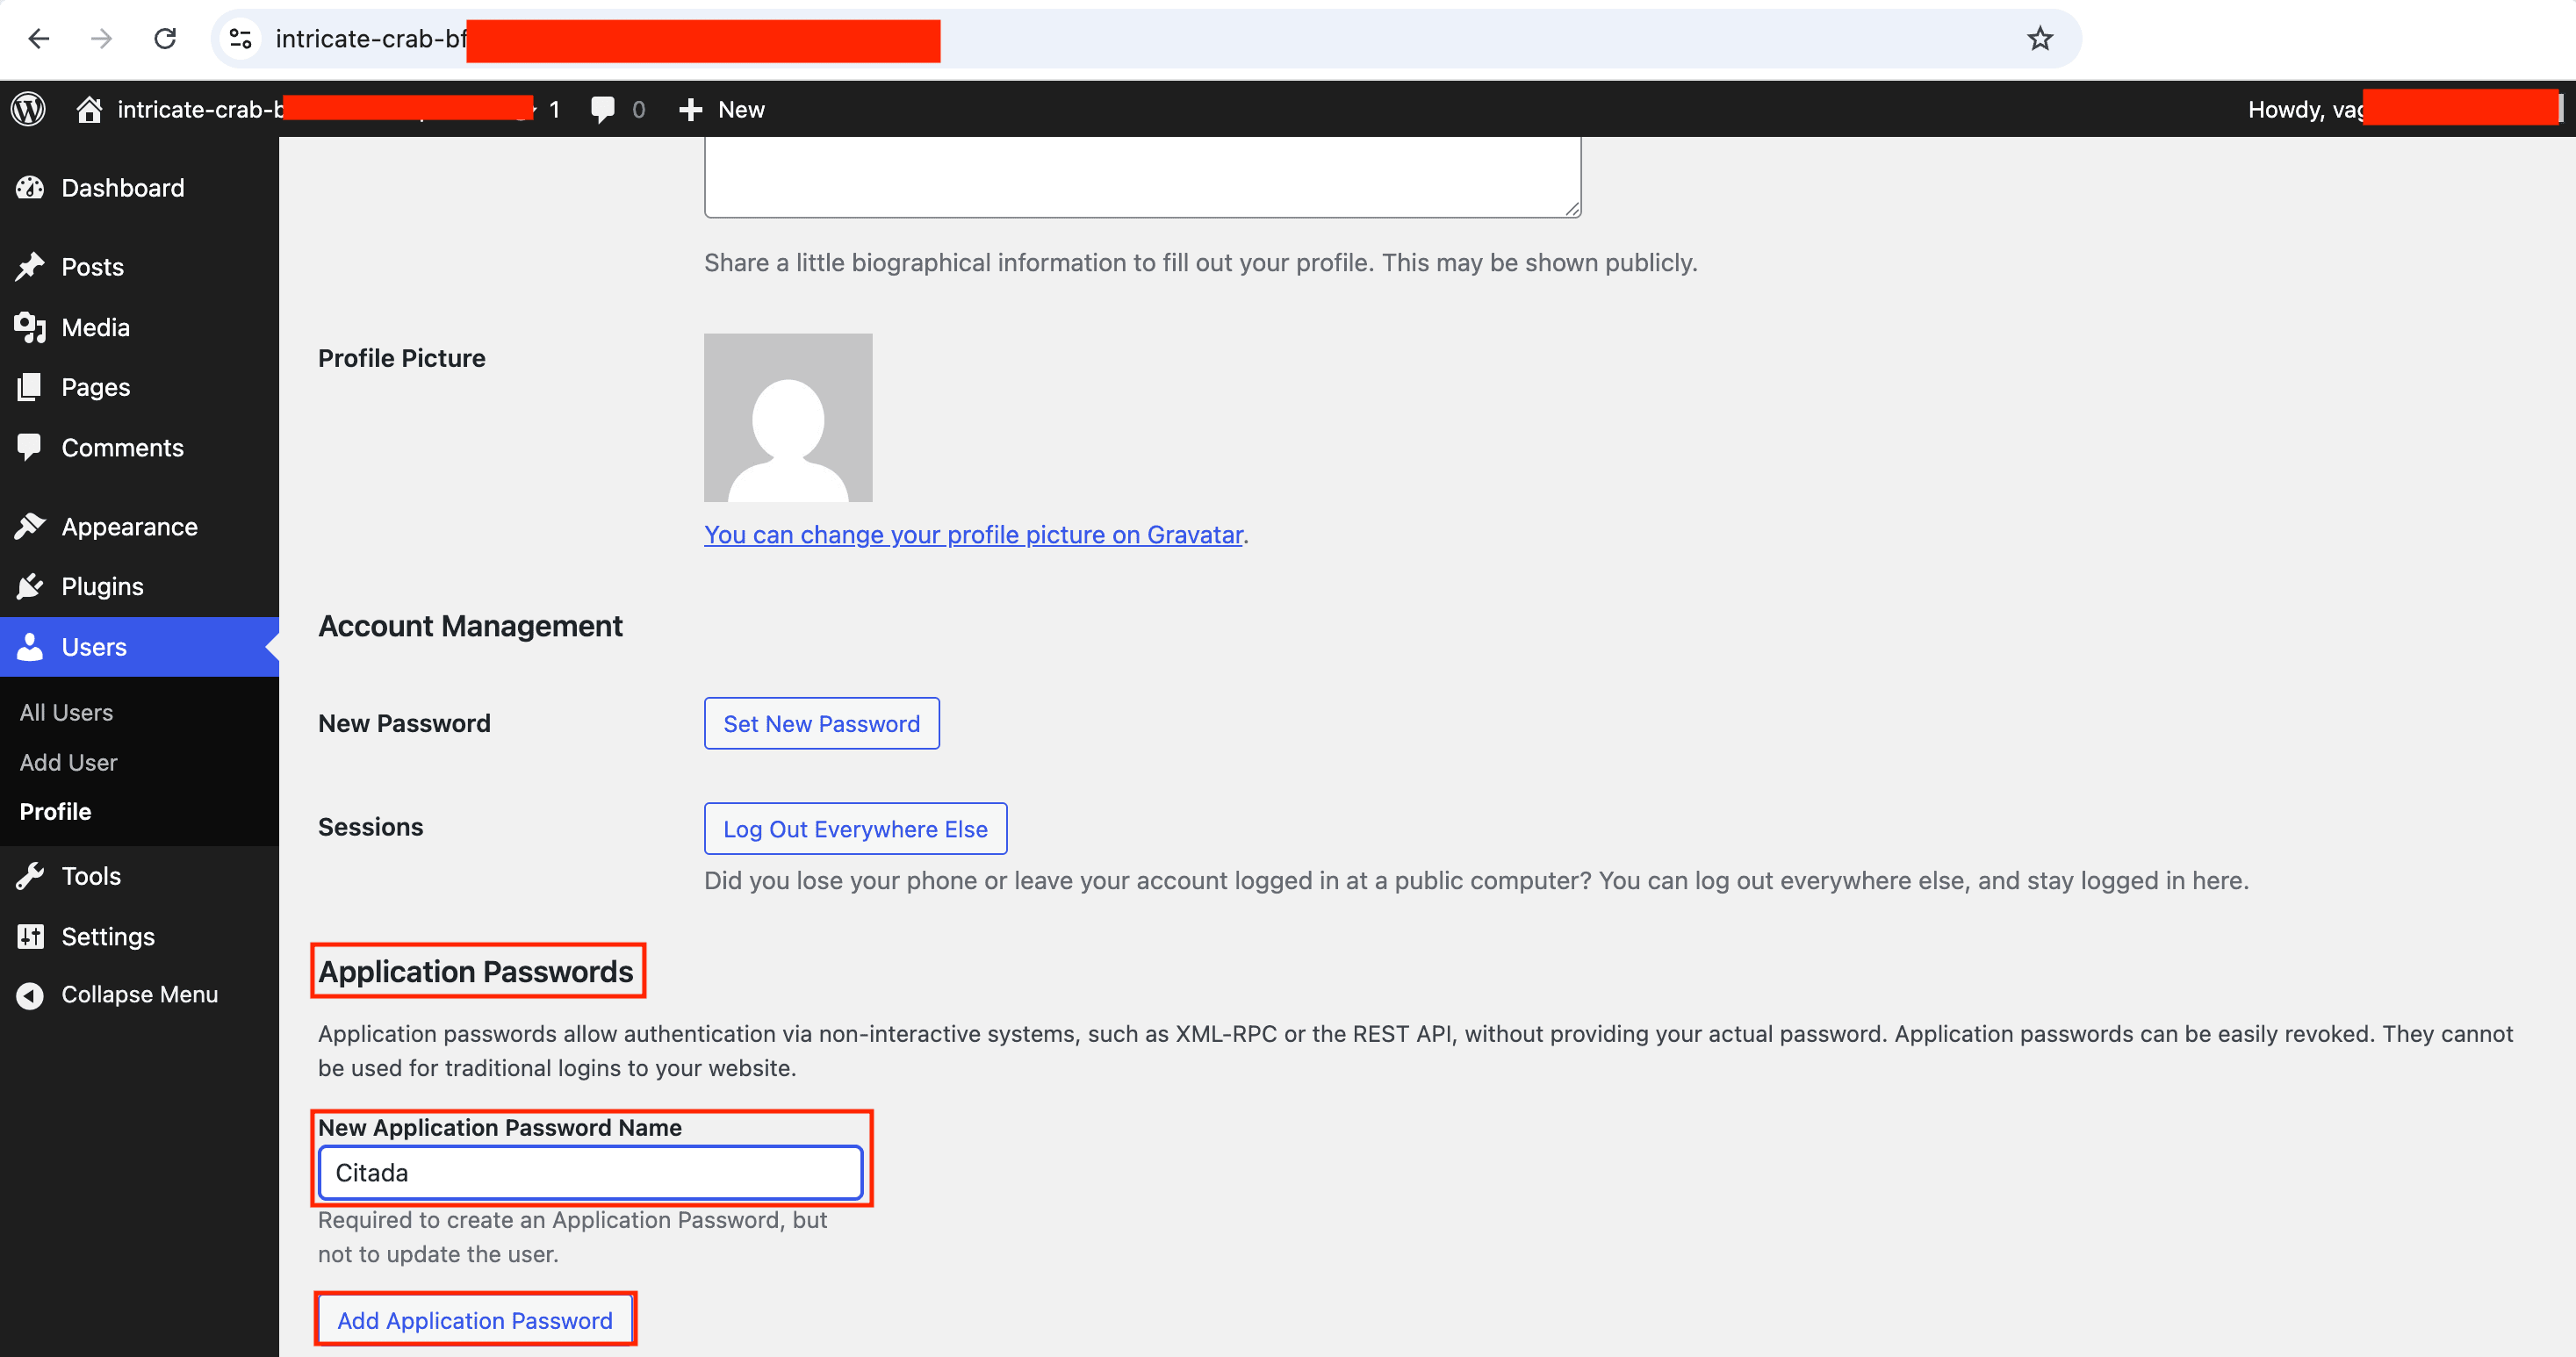Open Appearance menu item
2576x1357 pixels.
[139, 526]
